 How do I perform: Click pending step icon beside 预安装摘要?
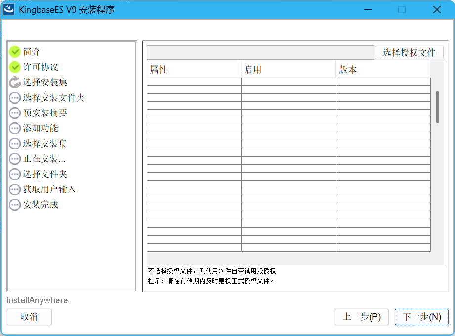(x=14, y=113)
